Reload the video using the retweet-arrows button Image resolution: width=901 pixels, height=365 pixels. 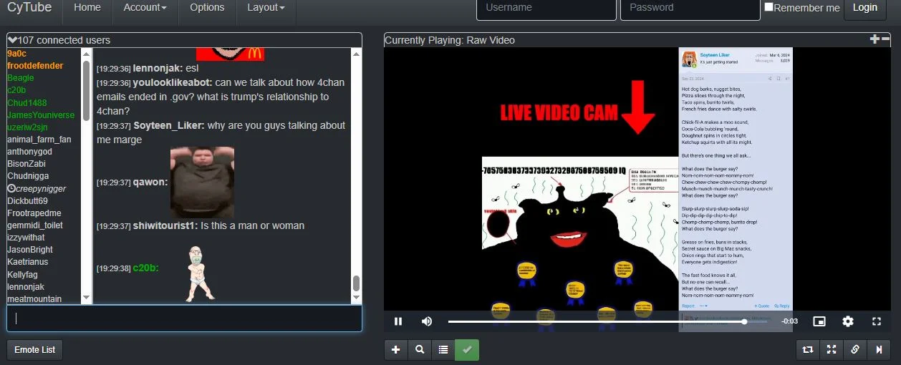[x=808, y=350]
